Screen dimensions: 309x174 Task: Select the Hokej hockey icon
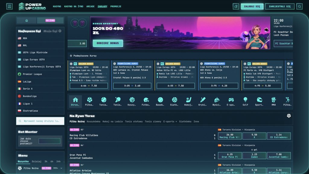[188, 101]
